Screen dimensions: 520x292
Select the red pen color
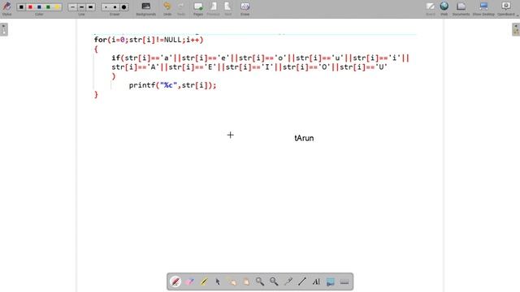point(30,7)
